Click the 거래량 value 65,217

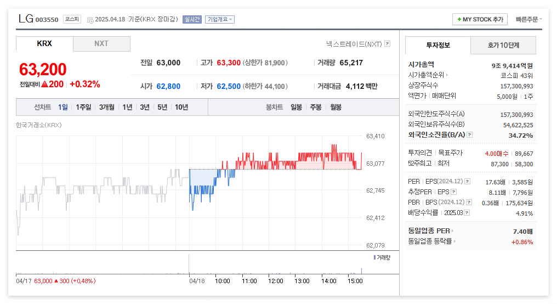[351, 63]
